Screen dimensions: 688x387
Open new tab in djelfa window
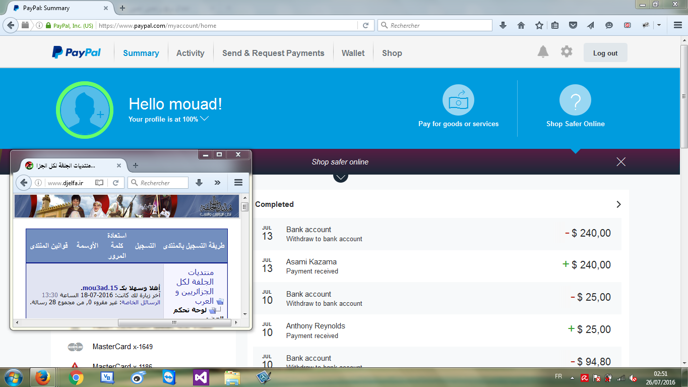click(135, 165)
